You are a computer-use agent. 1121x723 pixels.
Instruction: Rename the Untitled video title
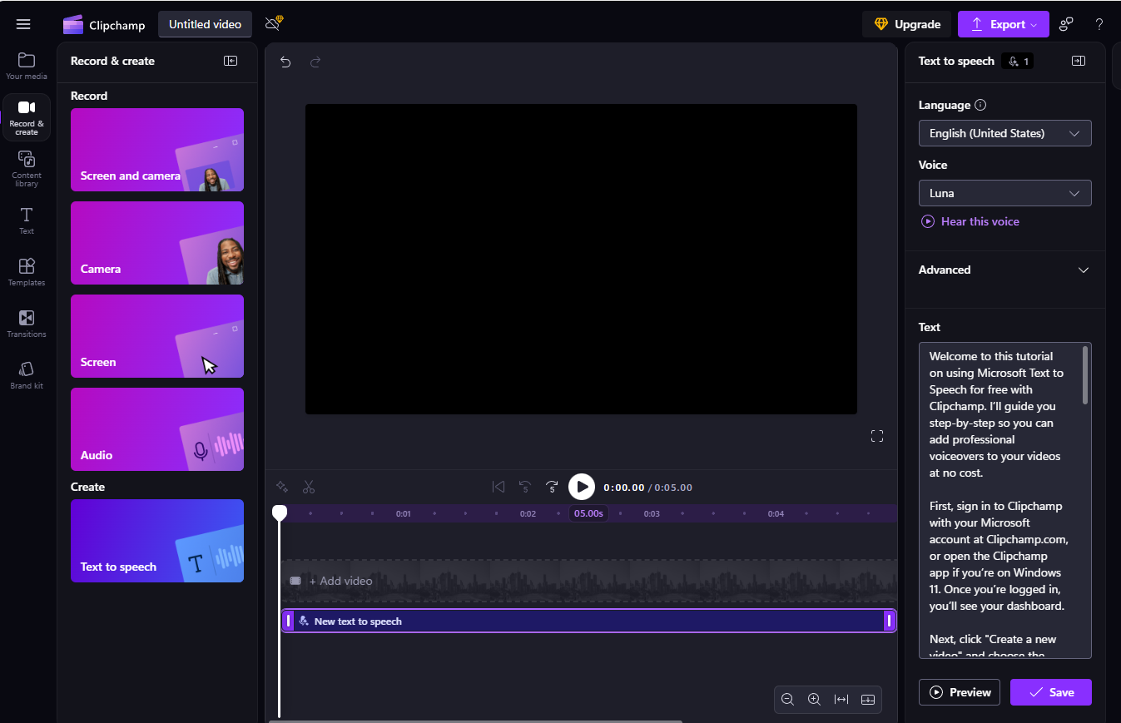pos(206,24)
